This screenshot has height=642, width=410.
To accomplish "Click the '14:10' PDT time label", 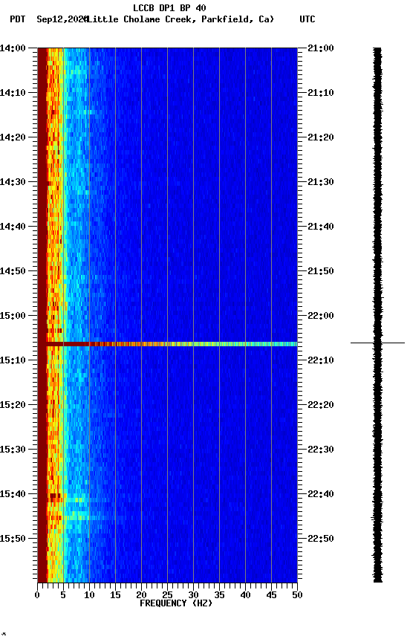I will pos(13,93).
